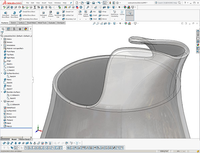Select the Revolved Cut tool
The image size is (200, 153).
58,15
